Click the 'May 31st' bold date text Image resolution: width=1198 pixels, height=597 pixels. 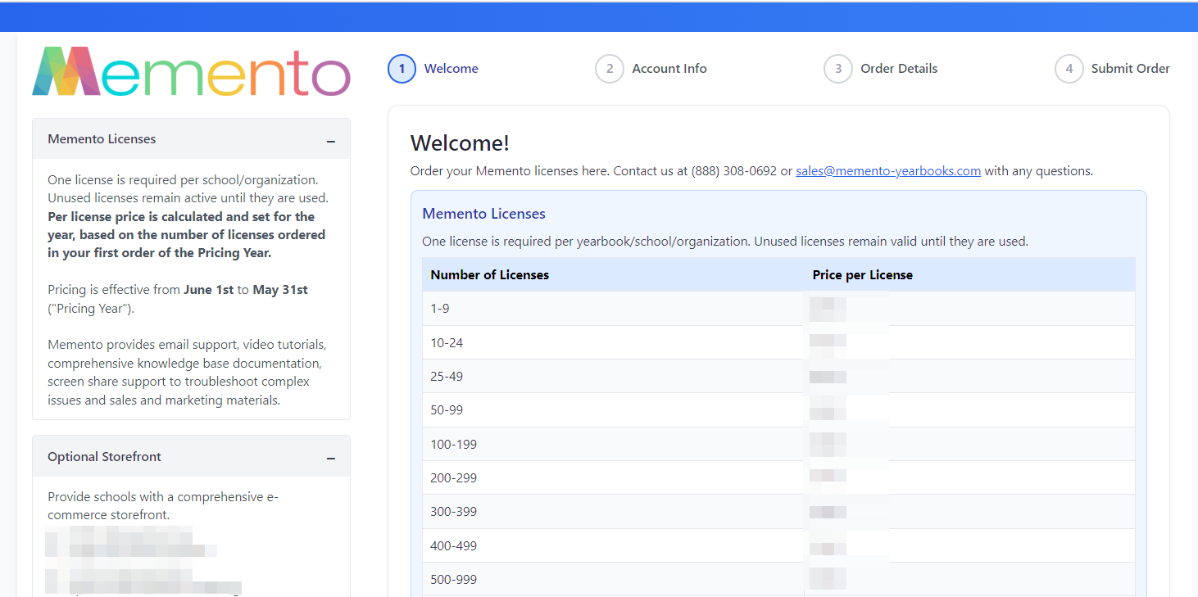pyautogui.click(x=280, y=290)
